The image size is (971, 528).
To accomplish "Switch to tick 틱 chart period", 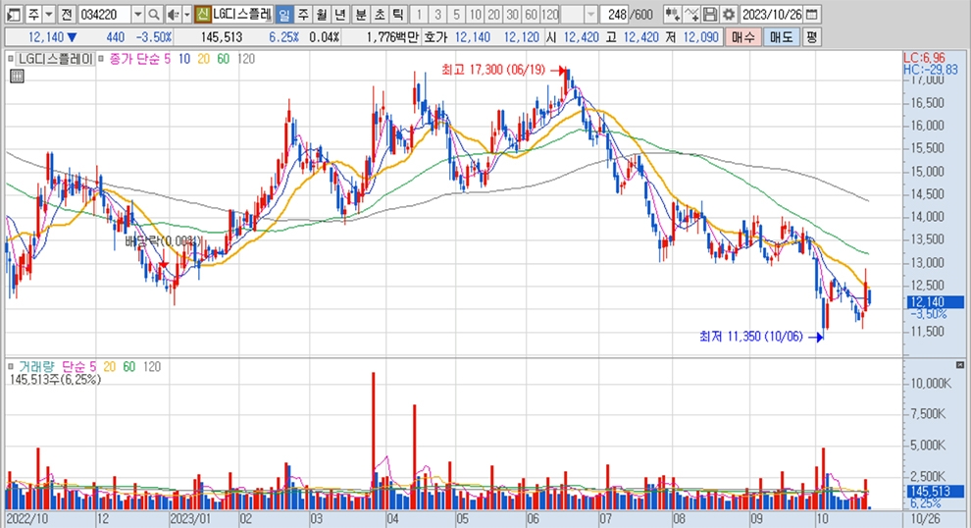I will point(398,14).
